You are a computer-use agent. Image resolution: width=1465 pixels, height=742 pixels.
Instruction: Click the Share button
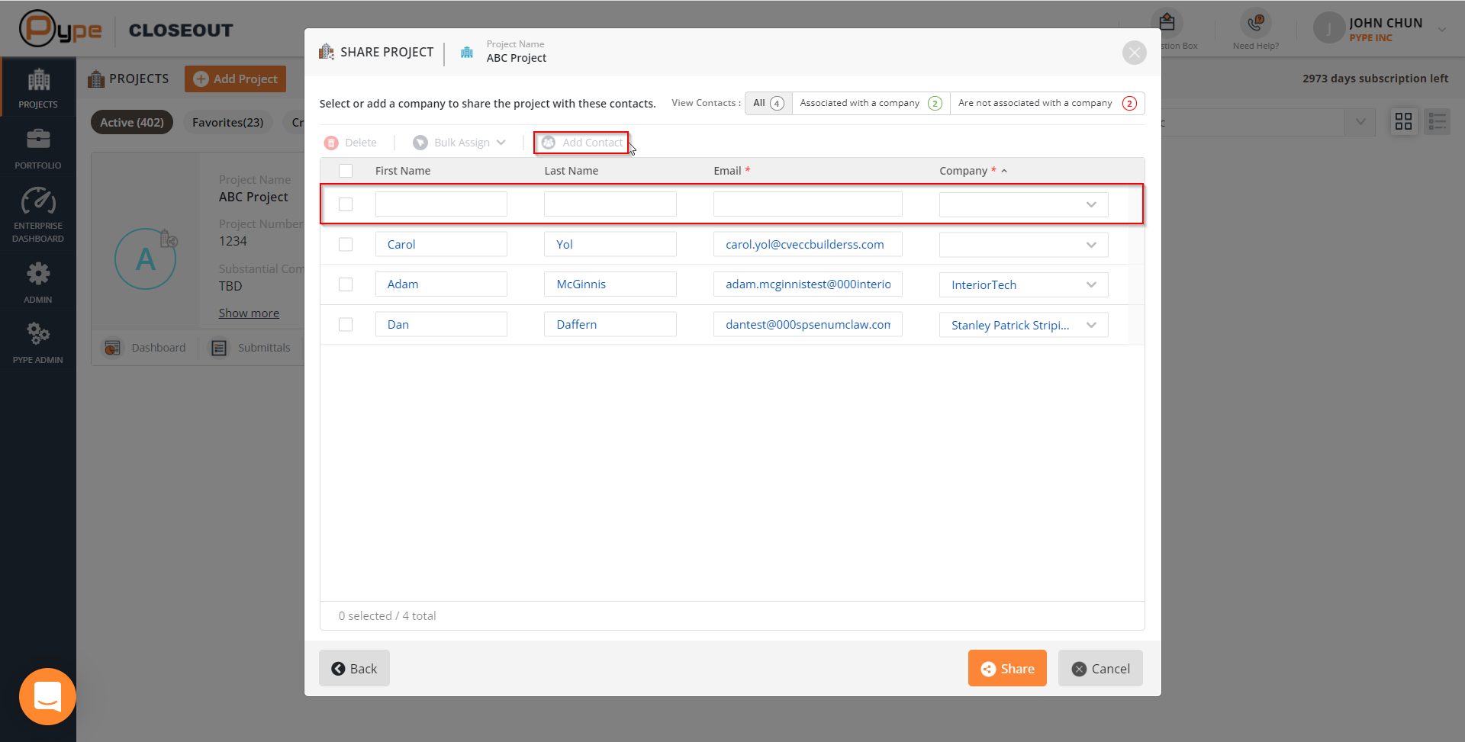[1007, 668]
